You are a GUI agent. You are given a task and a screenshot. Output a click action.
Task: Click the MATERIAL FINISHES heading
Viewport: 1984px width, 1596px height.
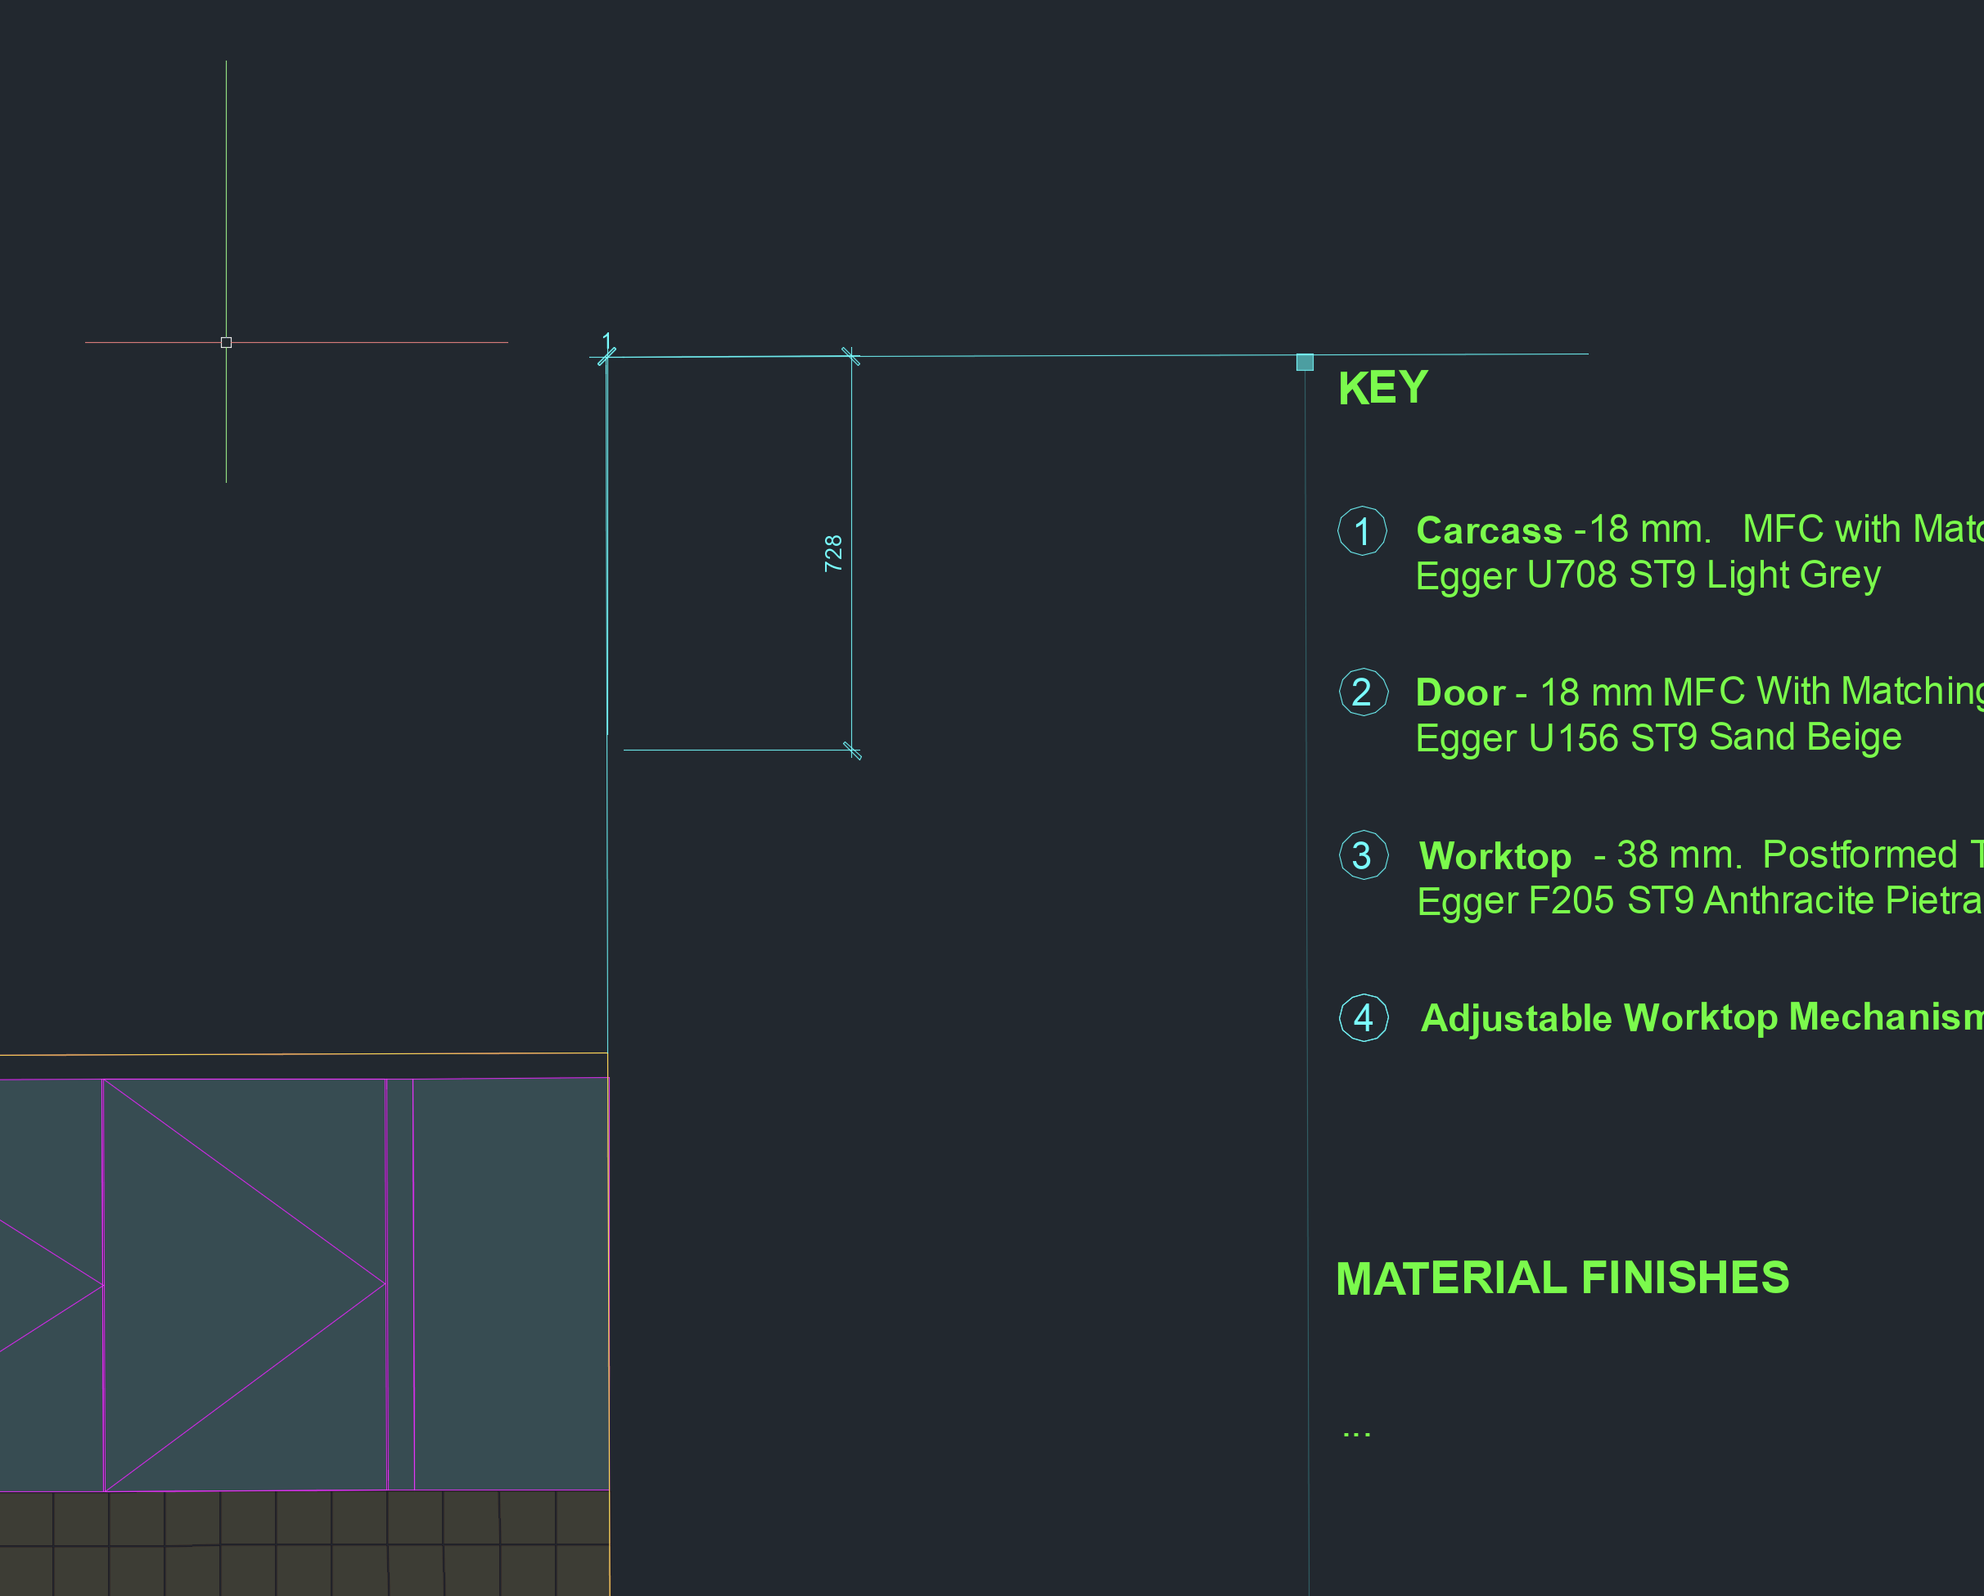1562,1278
